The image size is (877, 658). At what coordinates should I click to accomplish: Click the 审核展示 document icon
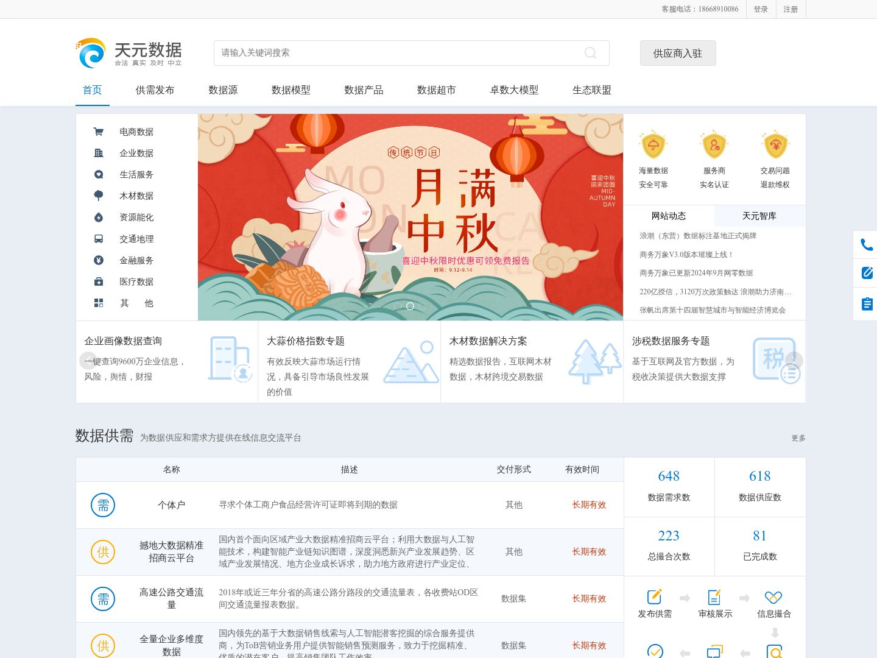714,597
